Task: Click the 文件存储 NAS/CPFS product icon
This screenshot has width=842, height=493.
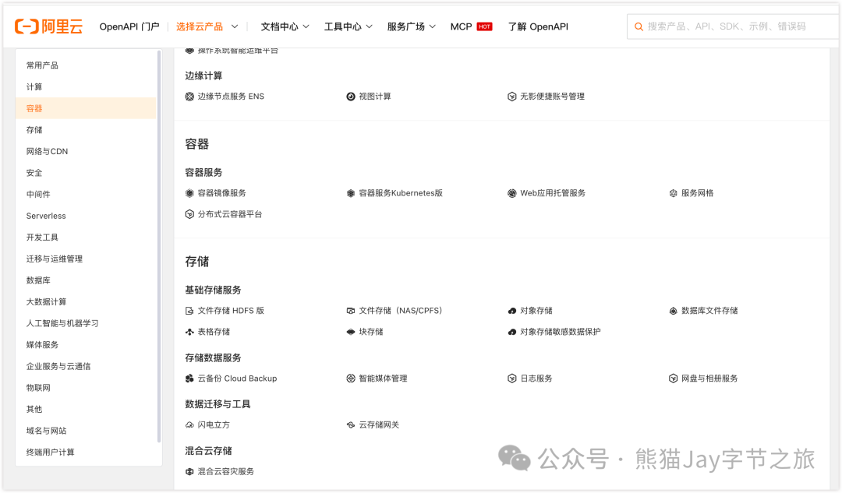Action: pos(351,311)
